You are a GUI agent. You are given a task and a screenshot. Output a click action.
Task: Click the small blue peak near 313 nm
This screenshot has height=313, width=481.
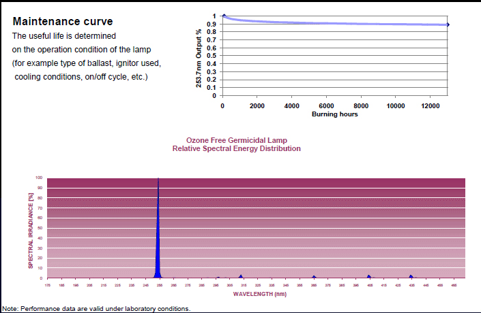tap(241, 277)
